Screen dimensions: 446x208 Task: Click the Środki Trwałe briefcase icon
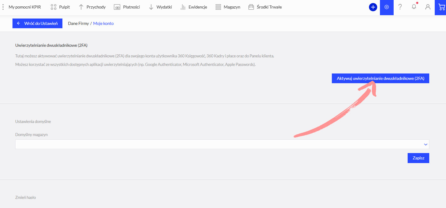point(251,7)
